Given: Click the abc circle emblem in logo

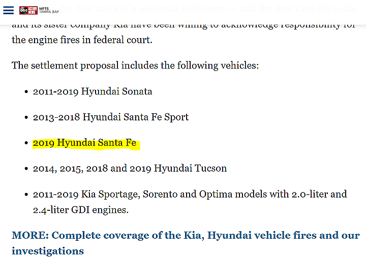Looking at the screenshot, I should pos(23,10).
